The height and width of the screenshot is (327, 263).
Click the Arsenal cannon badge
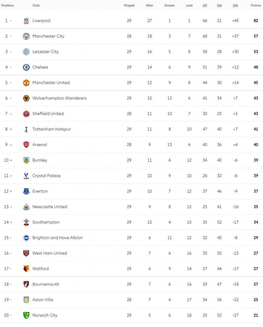pos(26,145)
